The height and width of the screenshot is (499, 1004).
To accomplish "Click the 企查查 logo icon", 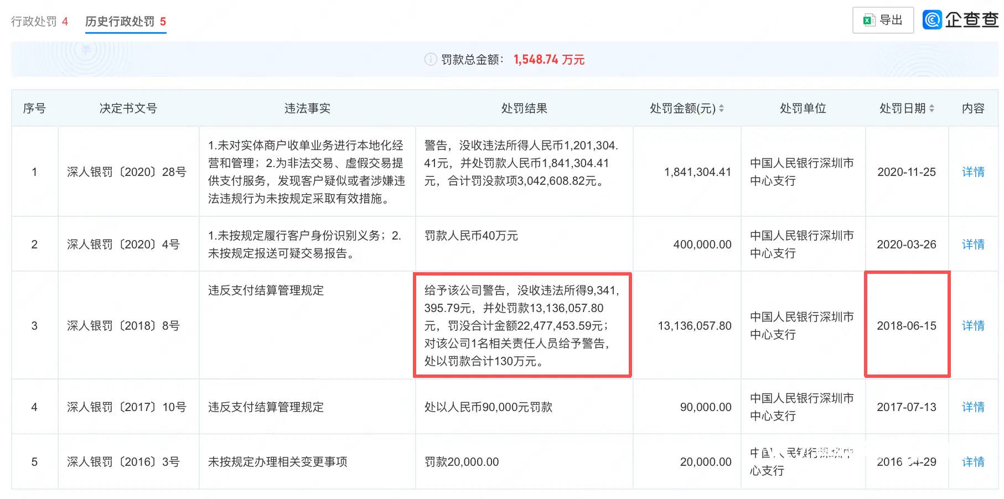I will [x=933, y=20].
